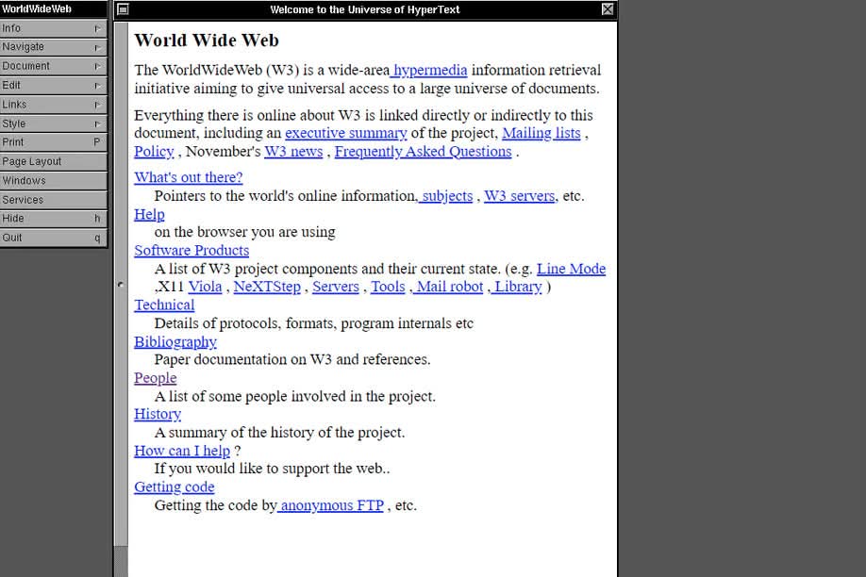Open the Bibliography link
This screenshot has width=866, height=577.
[175, 342]
